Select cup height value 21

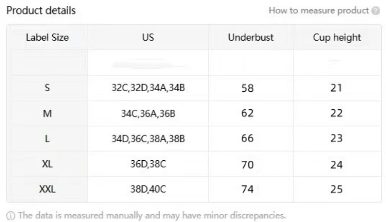(336, 88)
